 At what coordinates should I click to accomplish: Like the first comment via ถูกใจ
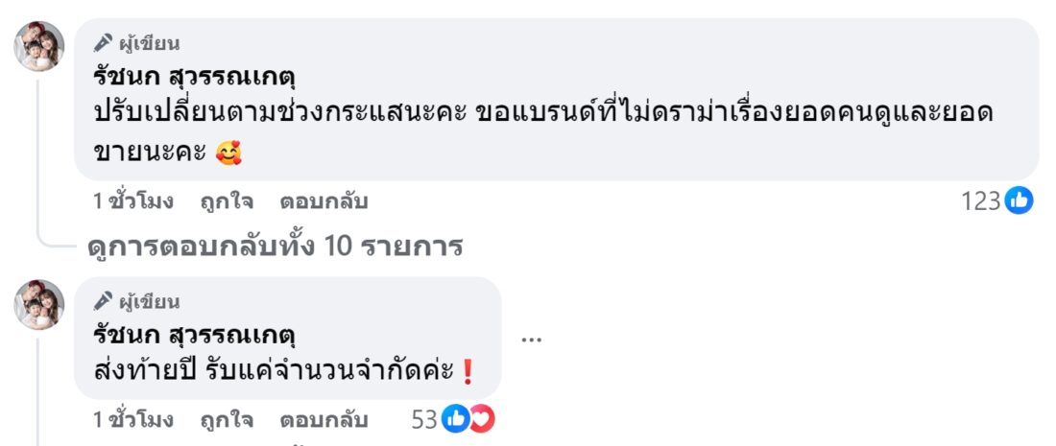[227, 202]
